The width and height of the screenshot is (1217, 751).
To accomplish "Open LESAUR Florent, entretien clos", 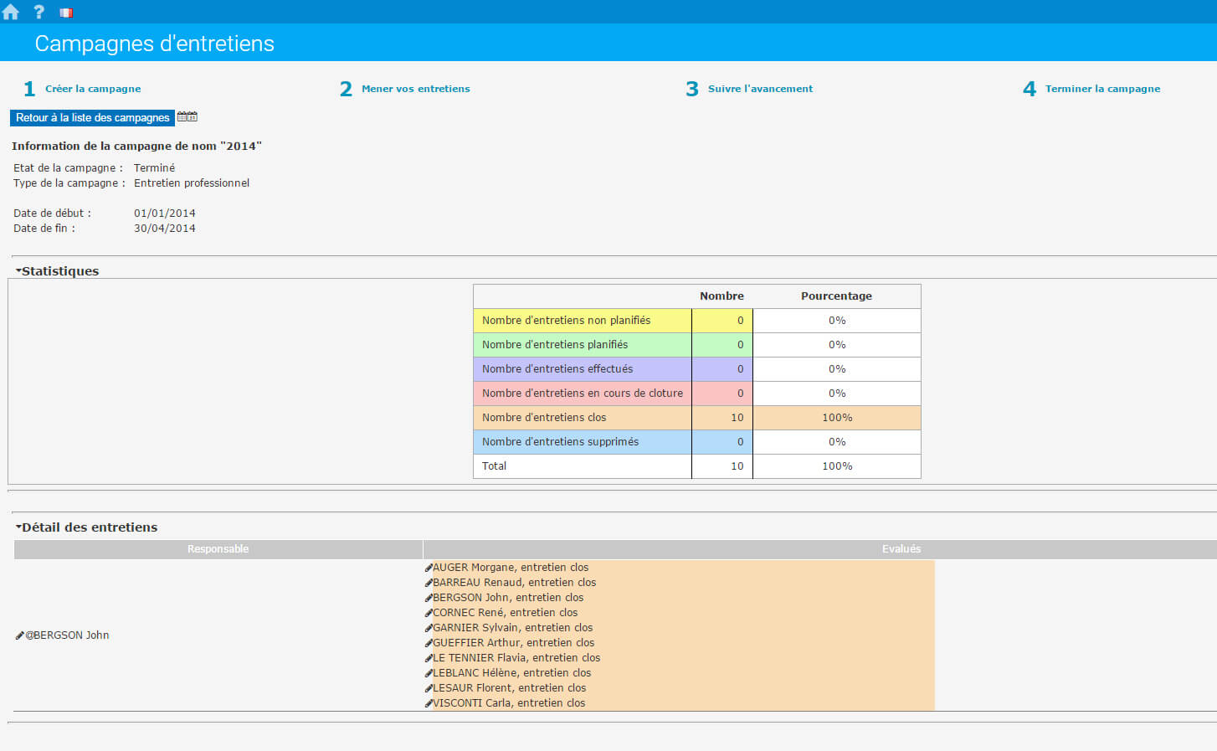I will click(x=510, y=688).
